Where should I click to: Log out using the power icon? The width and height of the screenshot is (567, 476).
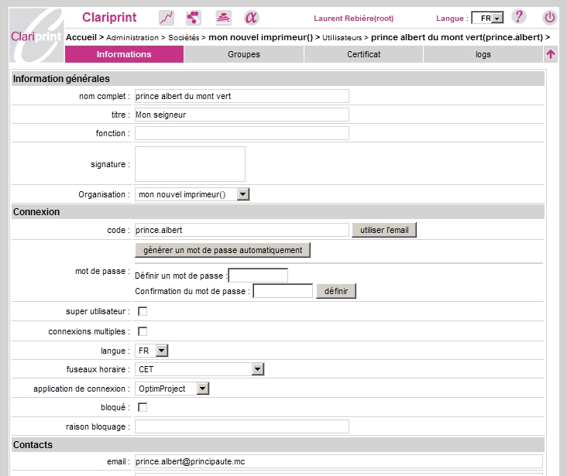(x=549, y=17)
